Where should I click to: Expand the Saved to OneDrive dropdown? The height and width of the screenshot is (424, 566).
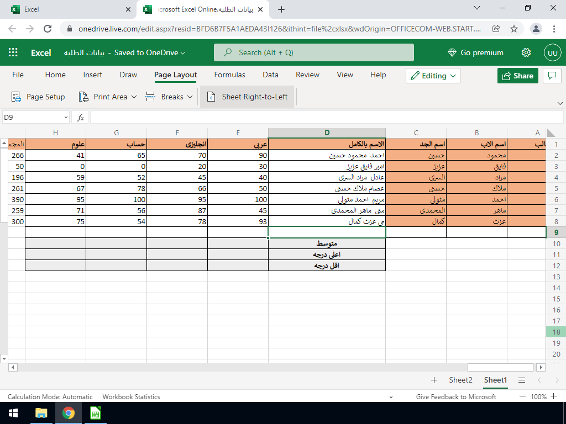click(x=182, y=53)
